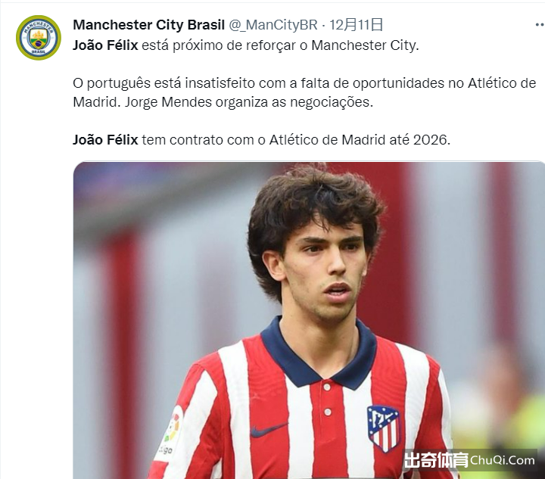Open the tweet's more options menu
The height and width of the screenshot is (479, 545).
(x=540, y=25)
